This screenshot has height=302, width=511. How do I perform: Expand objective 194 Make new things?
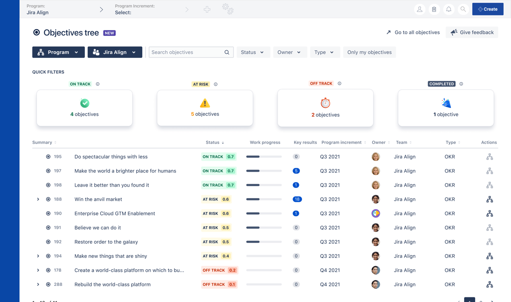(38, 256)
